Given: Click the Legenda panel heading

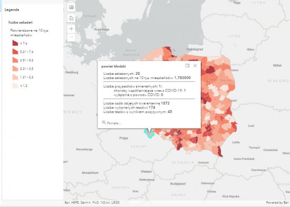Looking at the screenshot, I should point(12,10).
